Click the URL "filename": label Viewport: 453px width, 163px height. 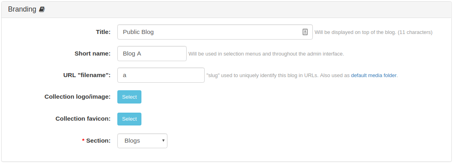point(87,75)
